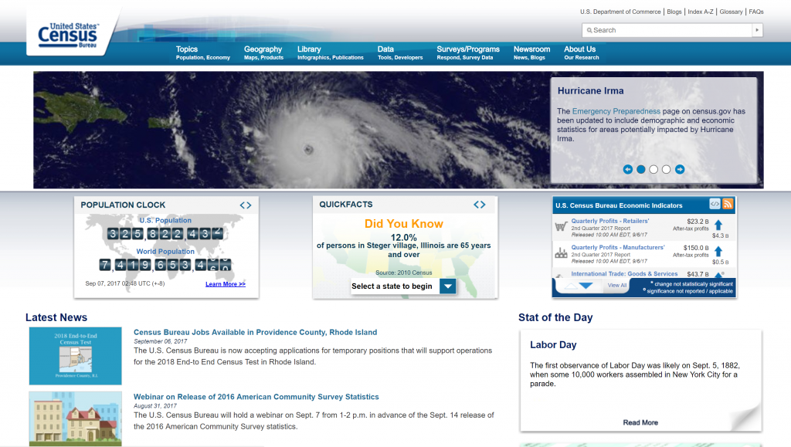Click the Population Clock embed code icon
The width and height of the screenshot is (791, 447).
tap(246, 205)
